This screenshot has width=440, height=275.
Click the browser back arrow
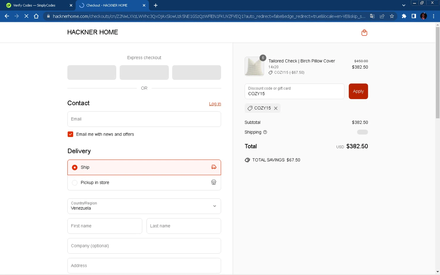pos(7,16)
